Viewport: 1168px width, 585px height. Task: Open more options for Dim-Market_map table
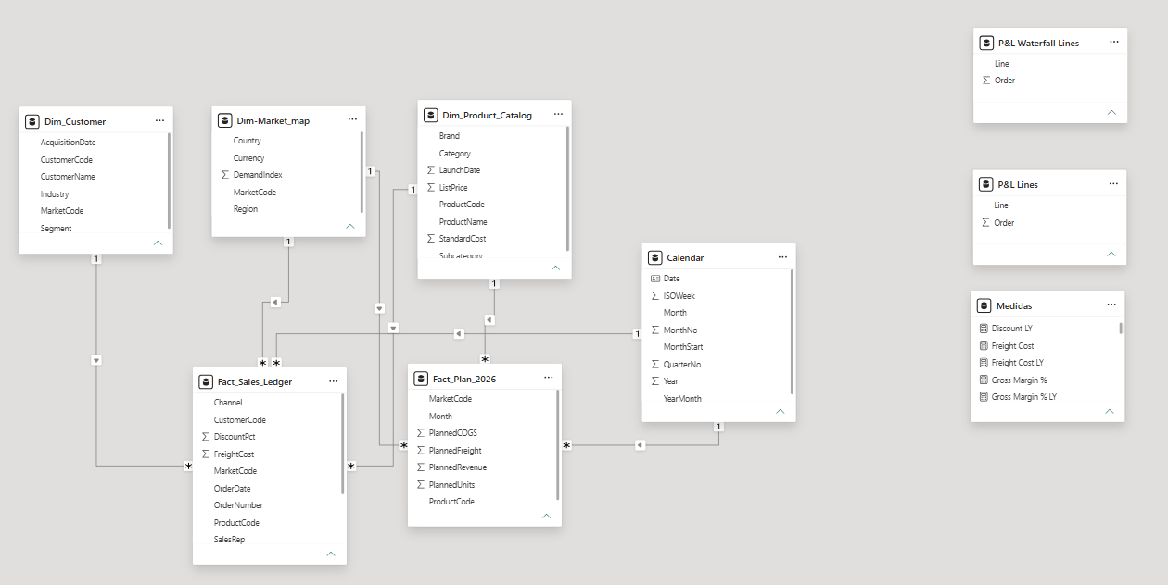(352, 118)
